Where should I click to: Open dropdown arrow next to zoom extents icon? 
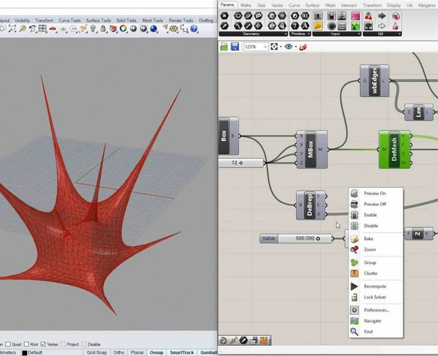[x=280, y=47]
